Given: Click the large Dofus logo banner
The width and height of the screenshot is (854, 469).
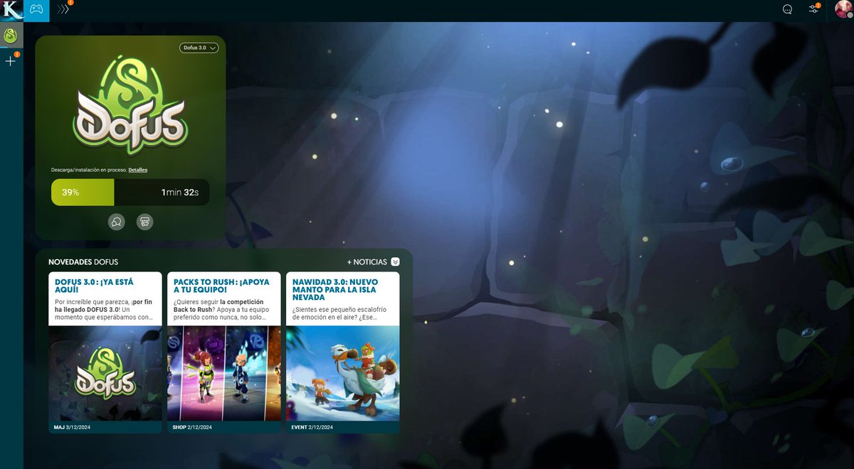Looking at the screenshot, I should [x=130, y=107].
